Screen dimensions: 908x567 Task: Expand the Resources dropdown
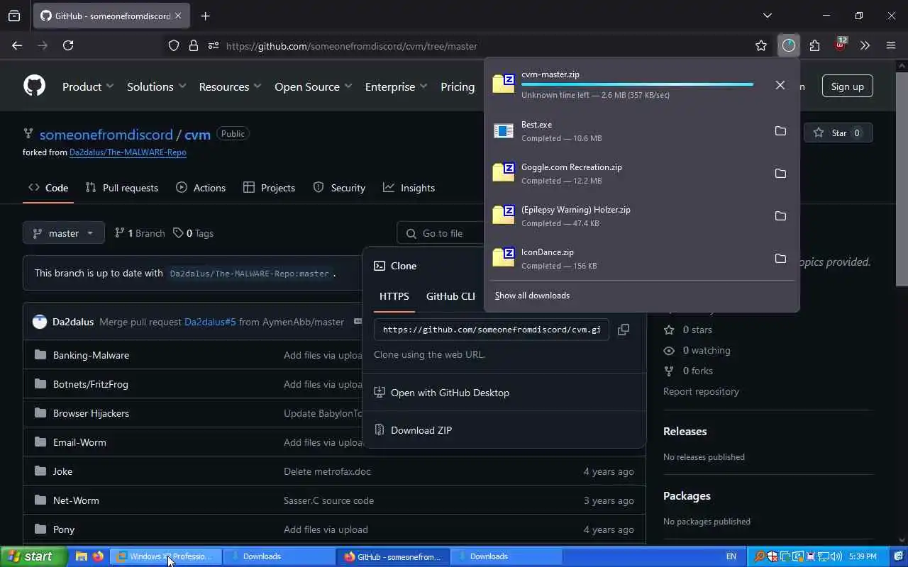pyautogui.click(x=230, y=86)
